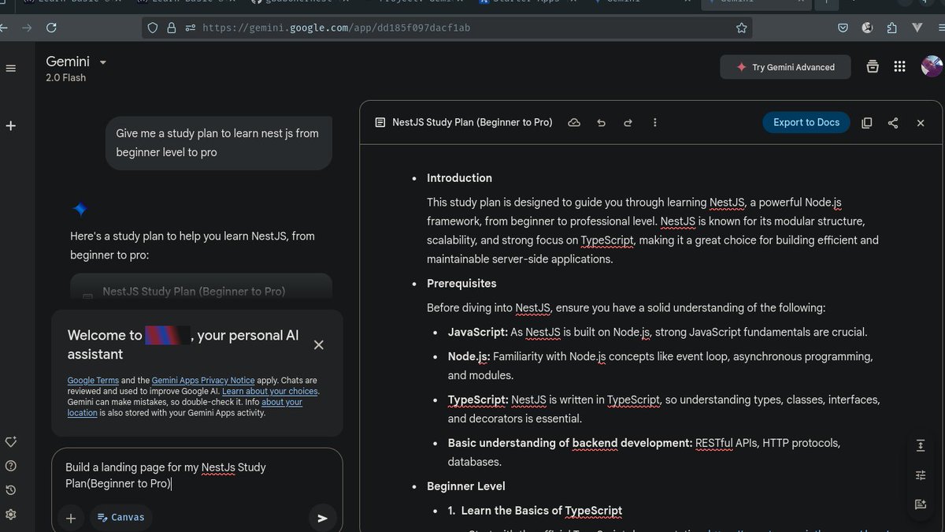Share the NestJS Study Plan canvas
945x532 pixels.
[x=893, y=123]
